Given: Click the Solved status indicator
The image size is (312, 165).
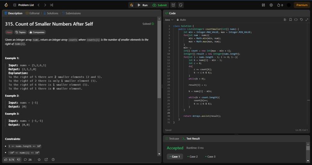Looking at the screenshot, I should pyautogui.click(x=148, y=24).
